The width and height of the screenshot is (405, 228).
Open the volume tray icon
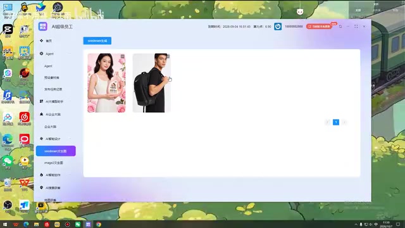point(371,224)
